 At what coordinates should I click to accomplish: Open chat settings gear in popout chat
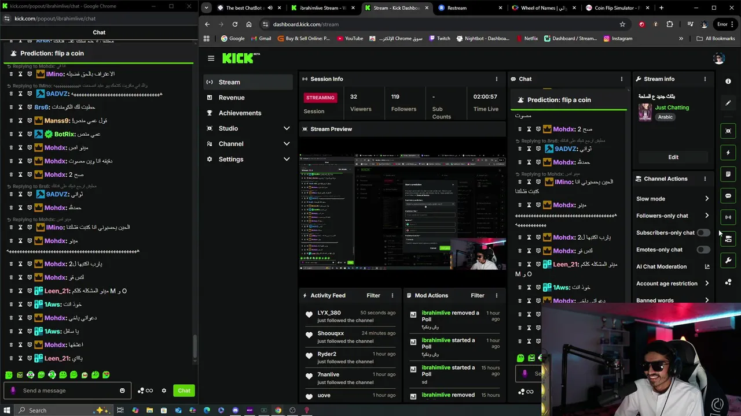(x=164, y=391)
